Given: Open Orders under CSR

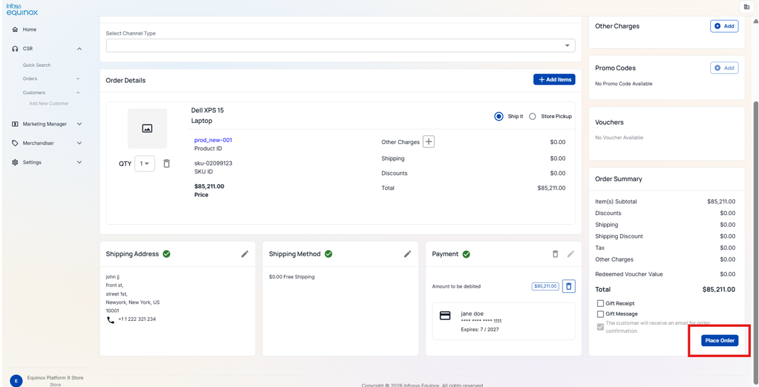Looking at the screenshot, I should pyautogui.click(x=30, y=79).
